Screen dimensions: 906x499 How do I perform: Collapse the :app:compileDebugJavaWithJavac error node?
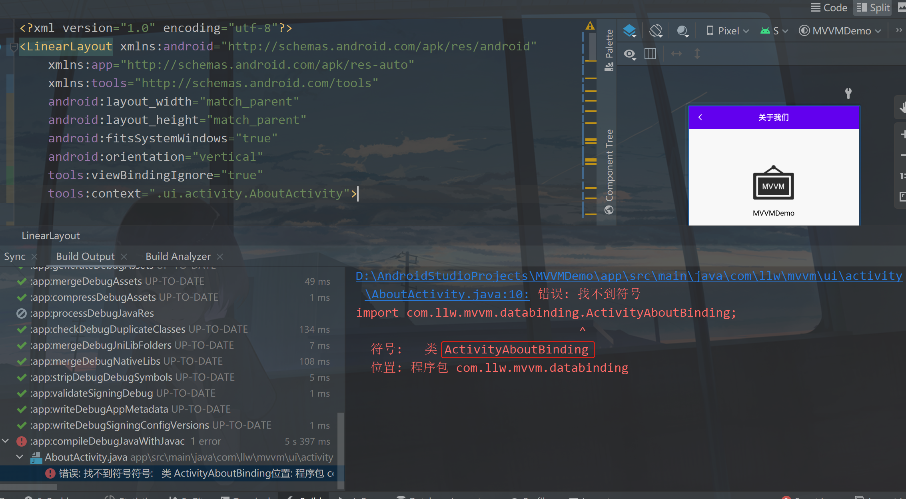point(6,441)
